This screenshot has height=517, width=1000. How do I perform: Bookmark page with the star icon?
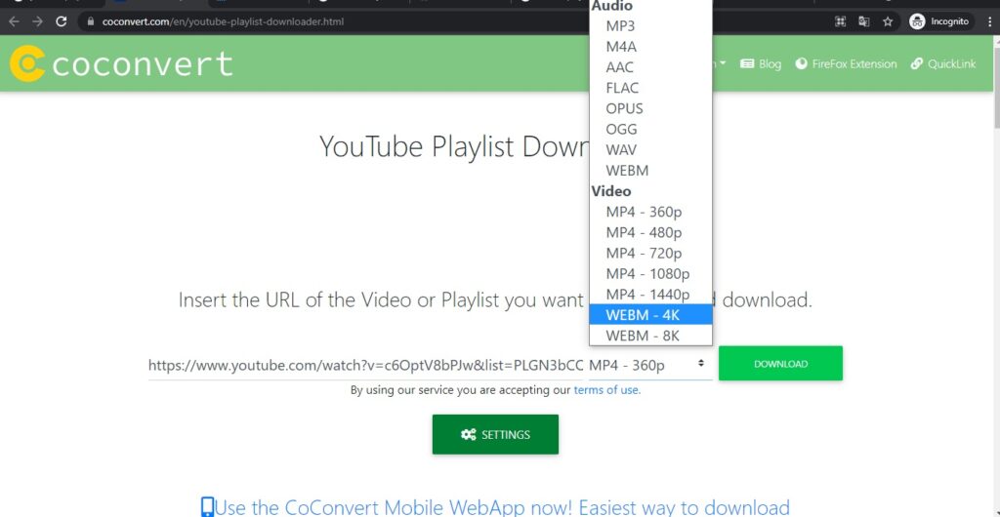pyautogui.click(x=887, y=21)
